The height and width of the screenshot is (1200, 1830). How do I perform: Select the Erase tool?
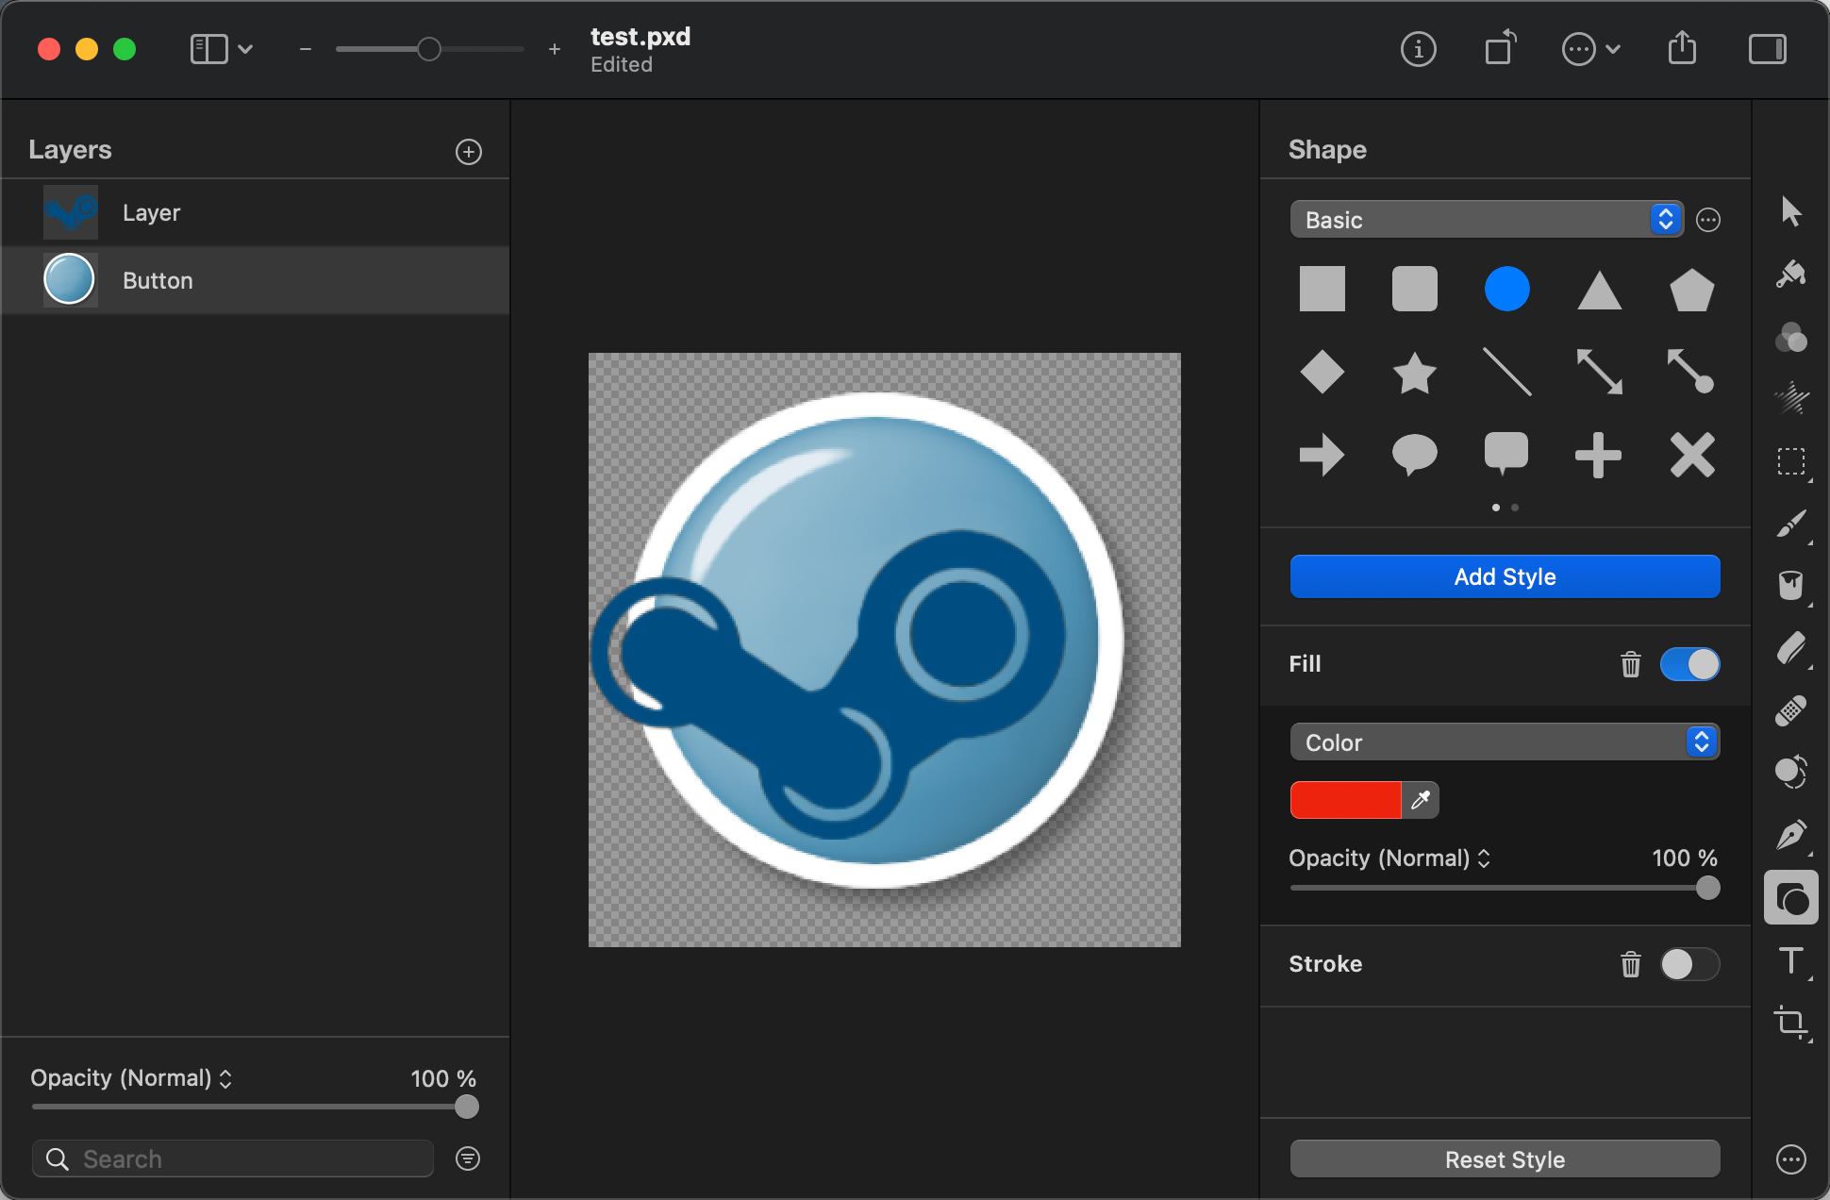coord(1790,648)
